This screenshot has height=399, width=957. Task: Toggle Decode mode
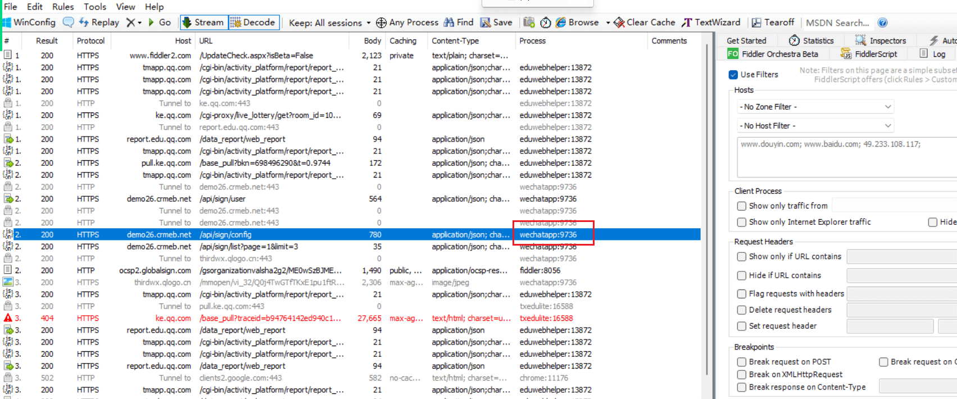pyautogui.click(x=253, y=22)
